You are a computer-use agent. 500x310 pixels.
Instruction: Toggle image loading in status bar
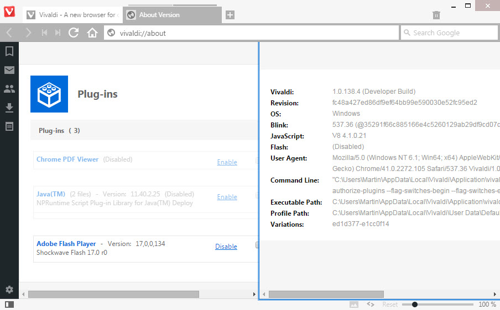pyautogui.click(x=354, y=304)
